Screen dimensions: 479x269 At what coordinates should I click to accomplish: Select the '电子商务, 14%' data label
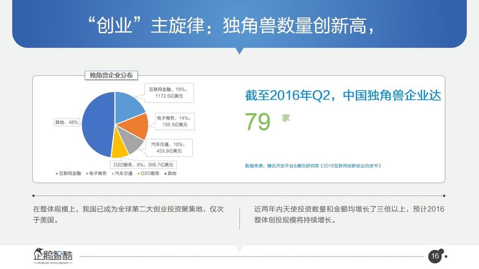(x=175, y=122)
